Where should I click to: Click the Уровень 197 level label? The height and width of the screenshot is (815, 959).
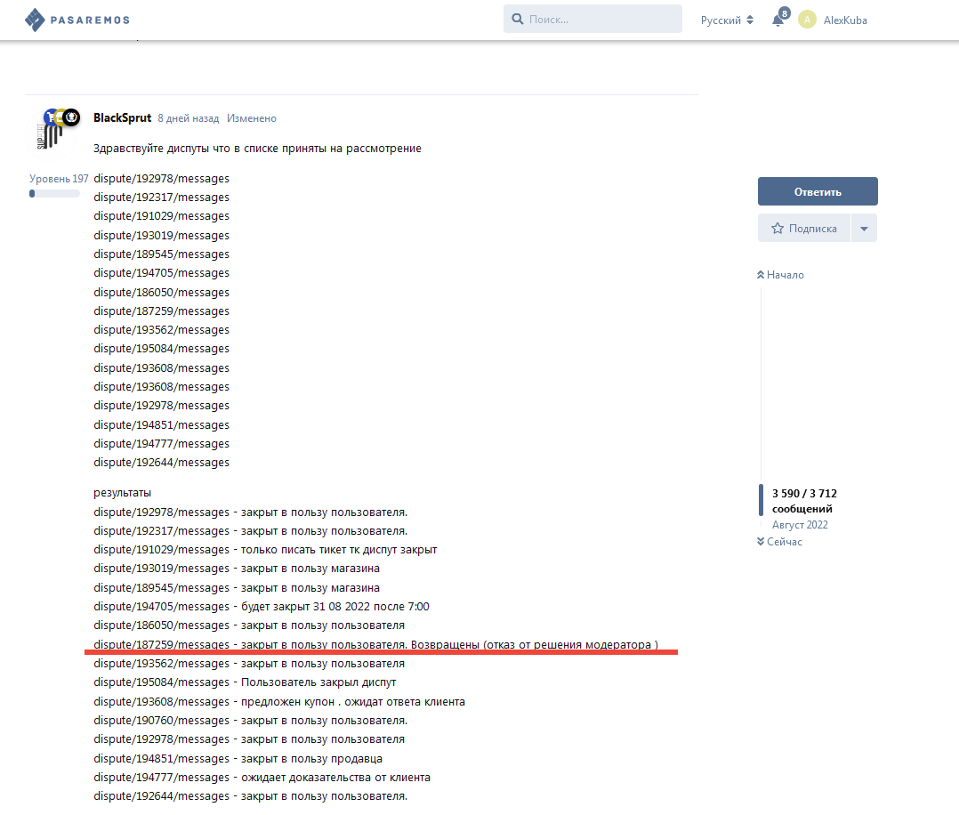pyautogui.click(x=59, y=179)
